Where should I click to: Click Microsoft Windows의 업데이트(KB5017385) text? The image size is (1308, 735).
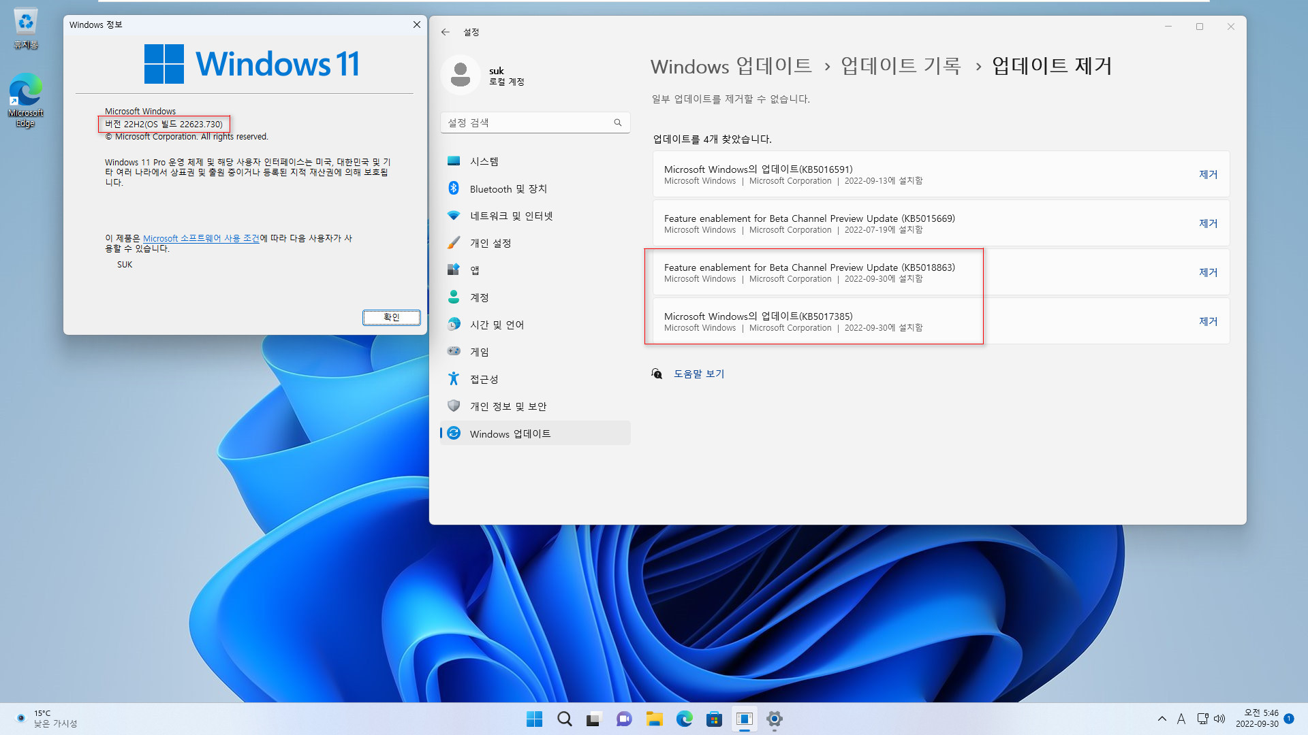pyautogui.click(x=758, y=316)
